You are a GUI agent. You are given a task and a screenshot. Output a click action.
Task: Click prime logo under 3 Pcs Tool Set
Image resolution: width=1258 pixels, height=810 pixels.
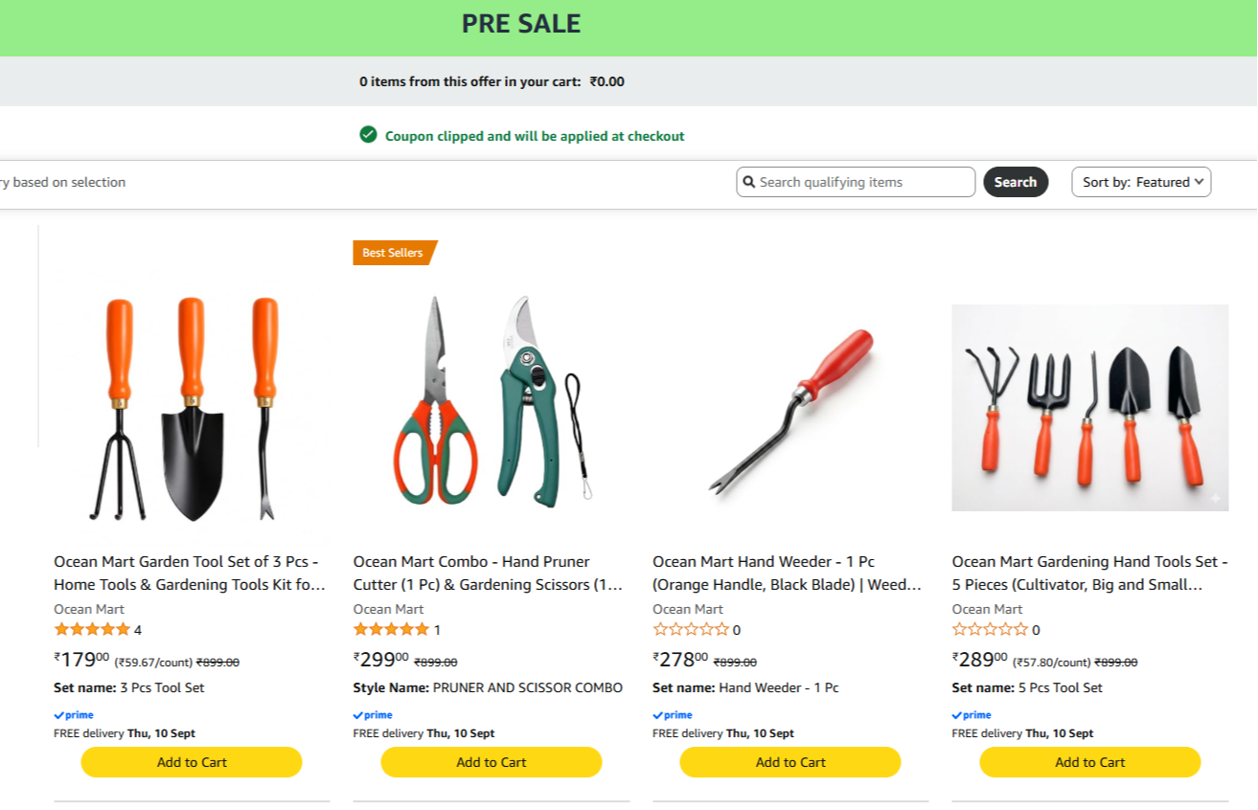click(x=74, y=715)
